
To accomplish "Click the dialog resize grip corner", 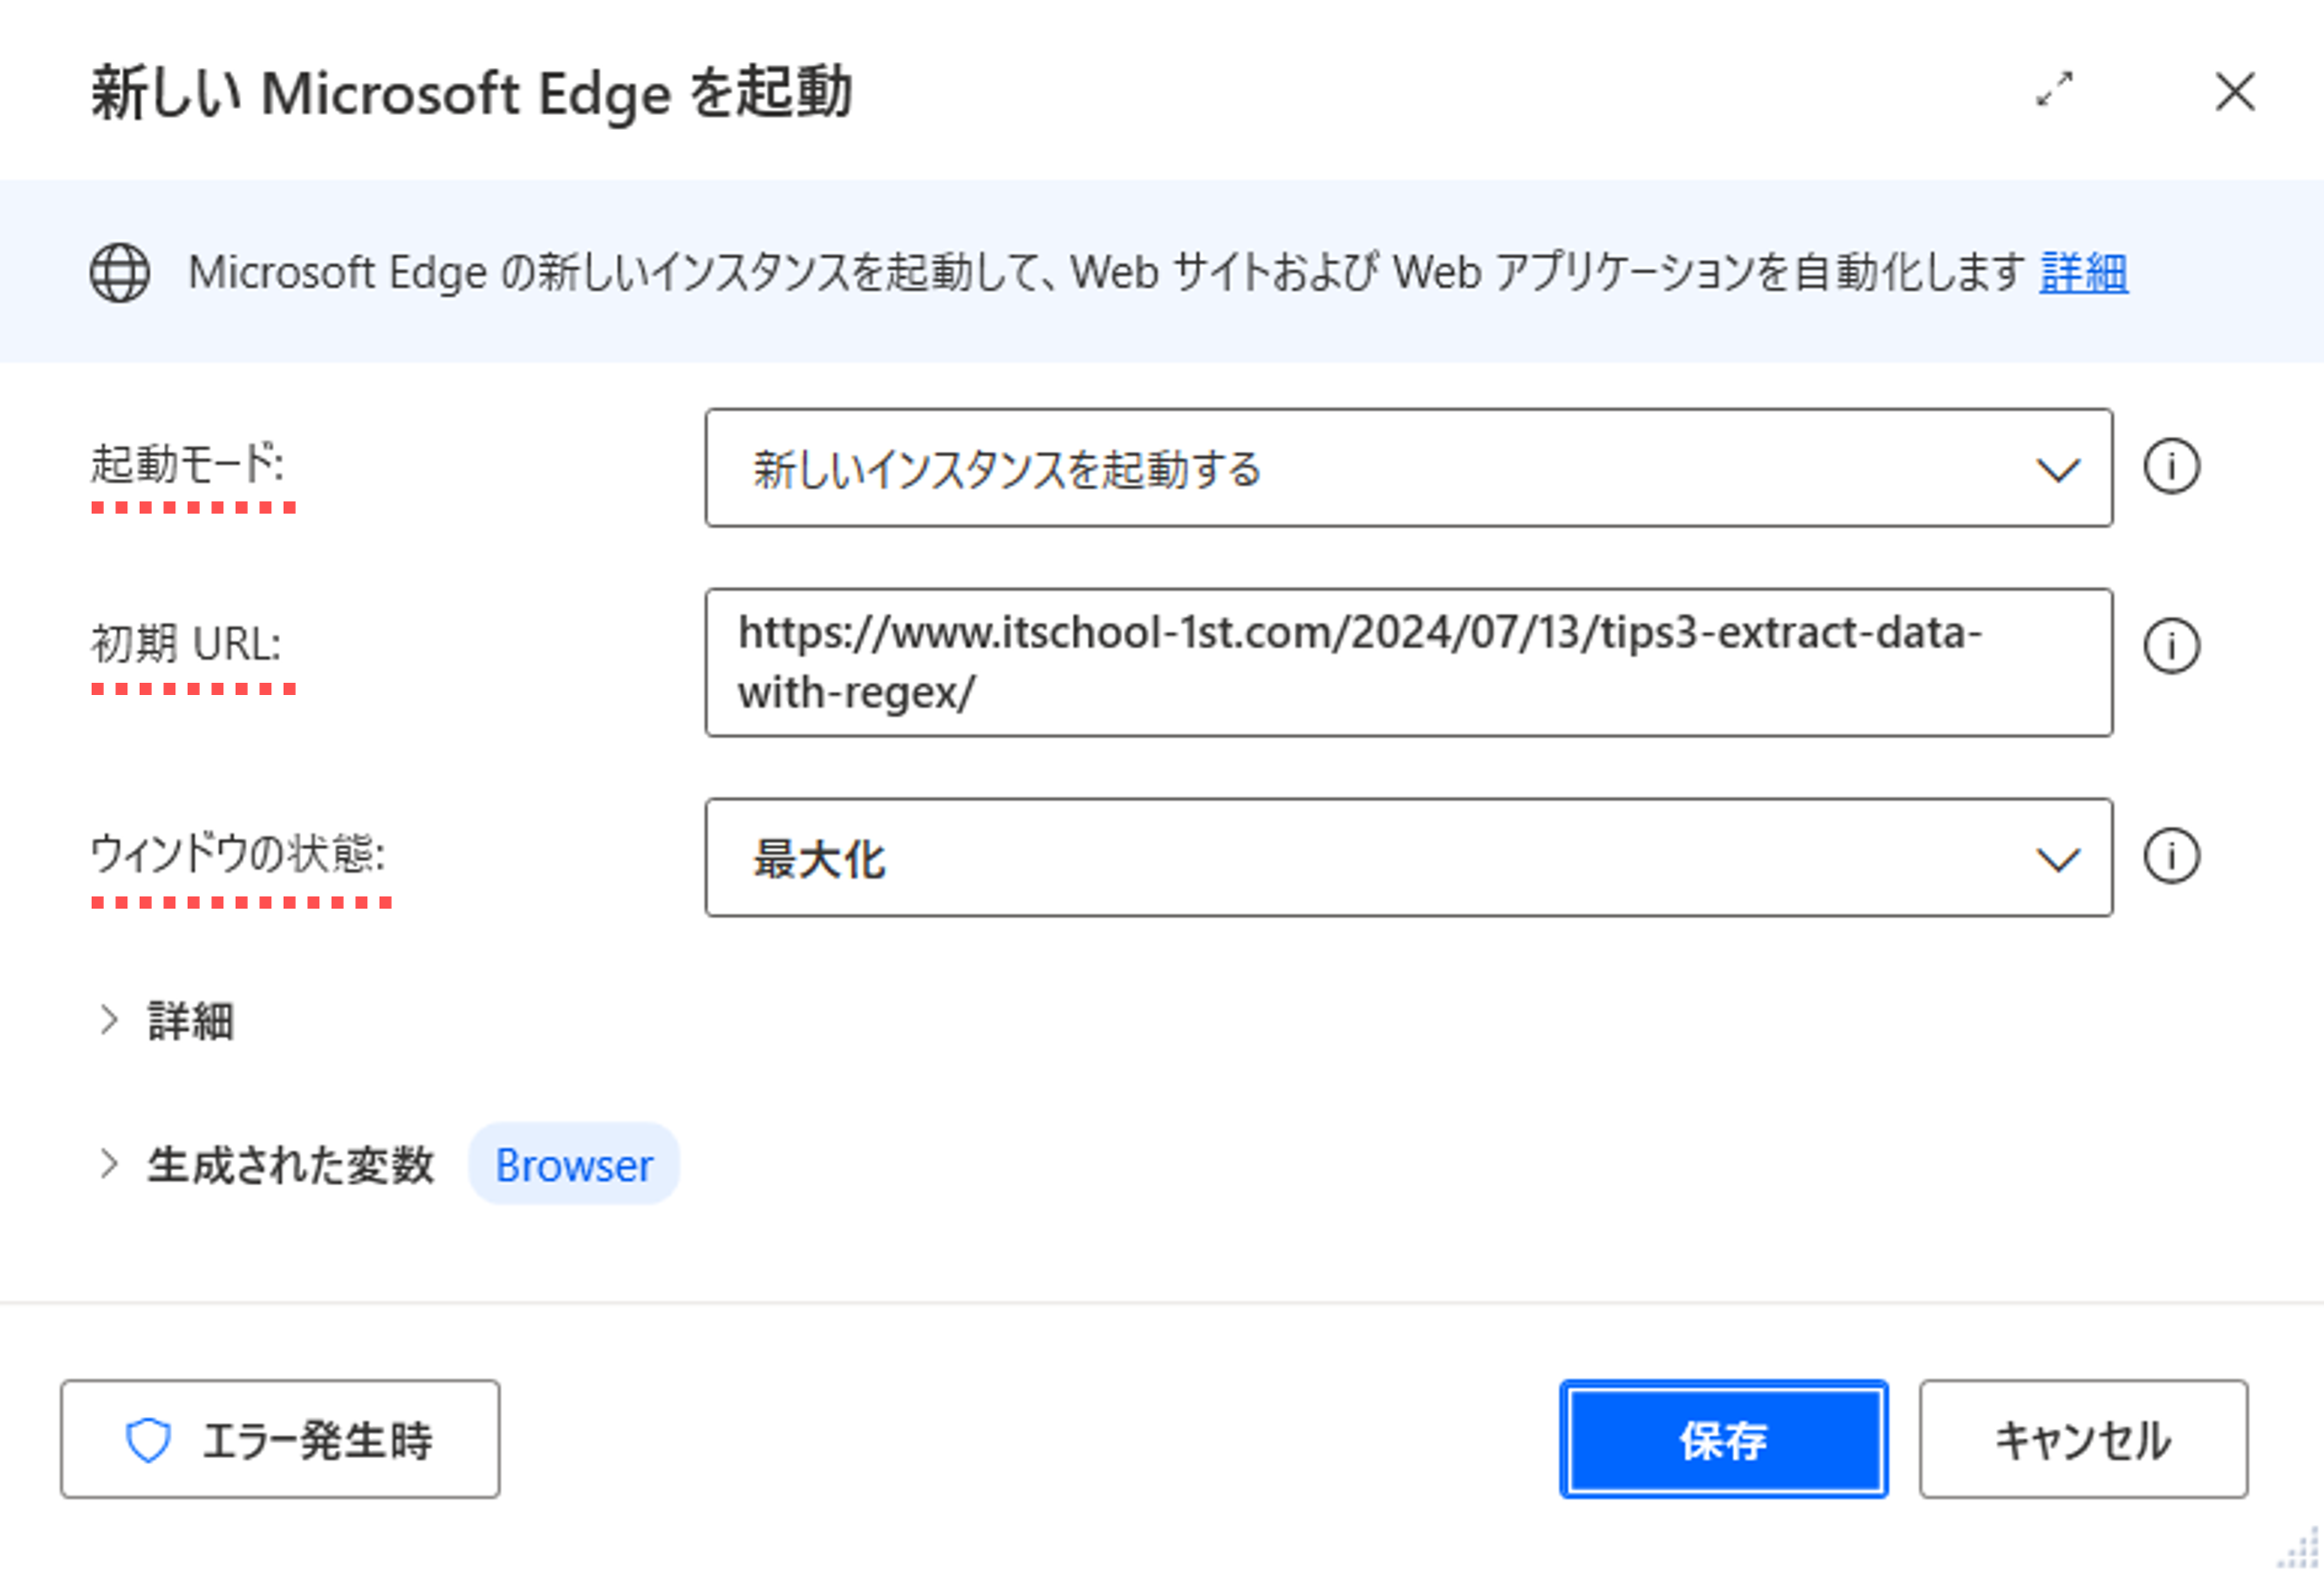I will pos(2299,1548).
